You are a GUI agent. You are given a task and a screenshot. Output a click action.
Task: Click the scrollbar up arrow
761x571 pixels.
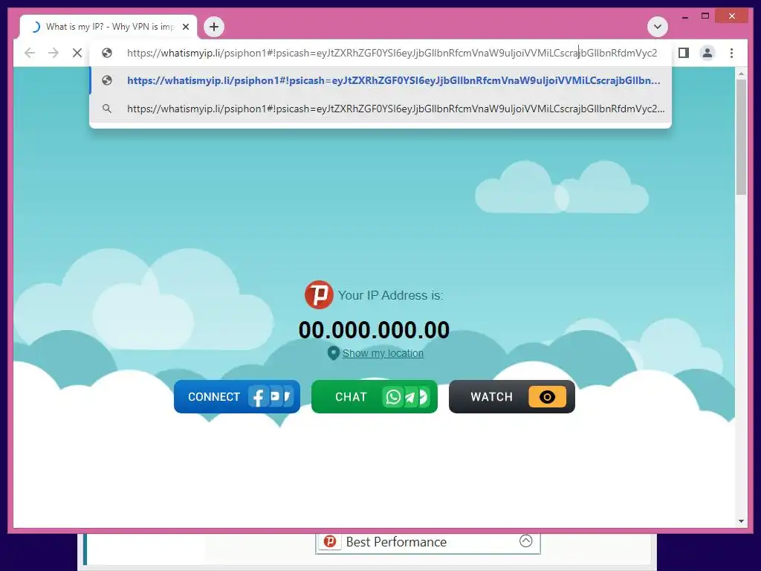click(x=741, y=74)
